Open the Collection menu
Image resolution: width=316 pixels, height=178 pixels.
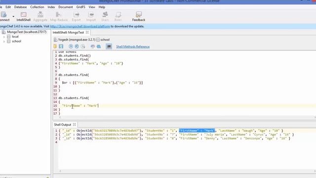coord(37,7)
